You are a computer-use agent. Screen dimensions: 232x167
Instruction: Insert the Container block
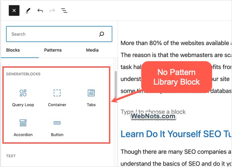[57, 98]
